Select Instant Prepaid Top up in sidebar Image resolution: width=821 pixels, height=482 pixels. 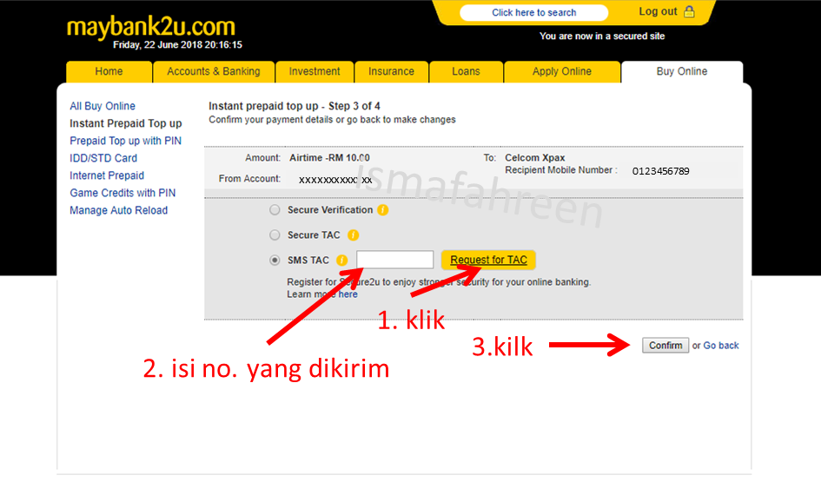[126, 123]
